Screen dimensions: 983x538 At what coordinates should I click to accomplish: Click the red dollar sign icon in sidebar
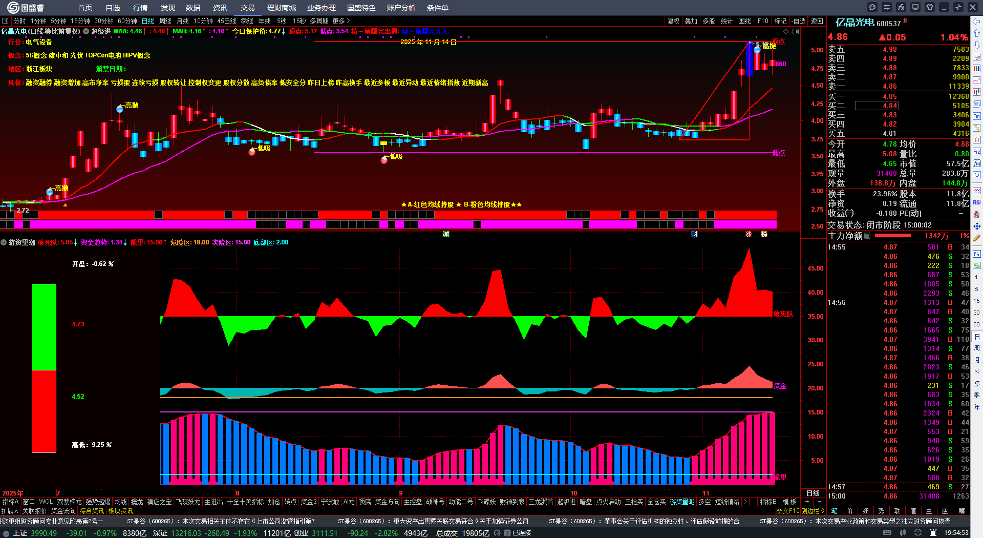(977, 214)
